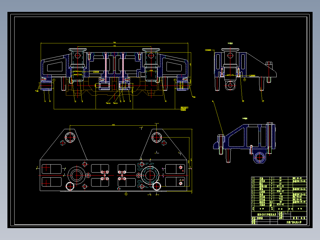Select the G-G section view title
Viewport: 320px width, 240px height.
click(x=245, y=119)
